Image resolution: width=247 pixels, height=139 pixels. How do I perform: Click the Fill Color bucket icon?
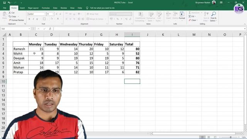point(51,19)
